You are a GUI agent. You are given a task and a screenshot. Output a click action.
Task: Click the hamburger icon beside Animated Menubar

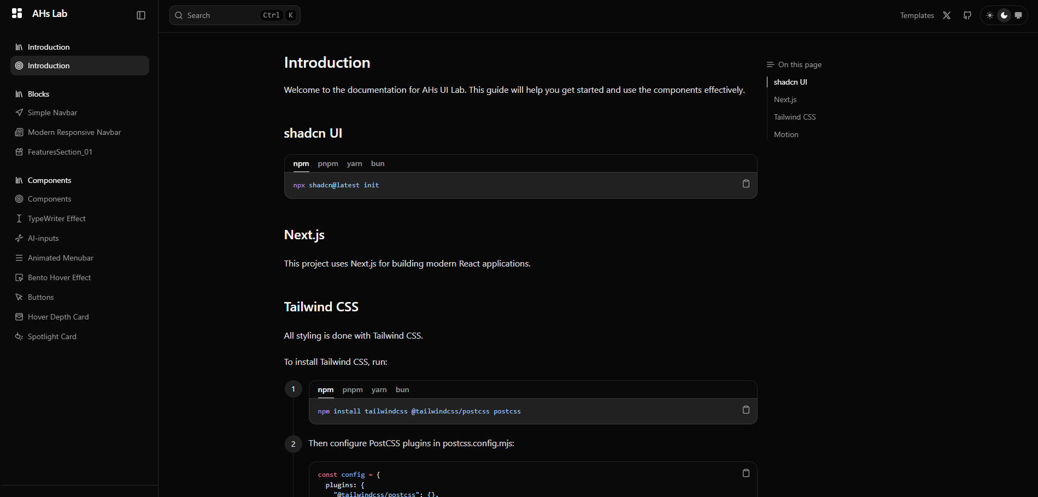(x=19, y=258)
